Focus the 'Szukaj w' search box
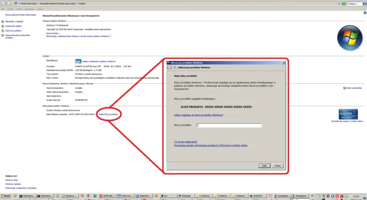The height and width of the screenshot is (200, 367). 354,4
